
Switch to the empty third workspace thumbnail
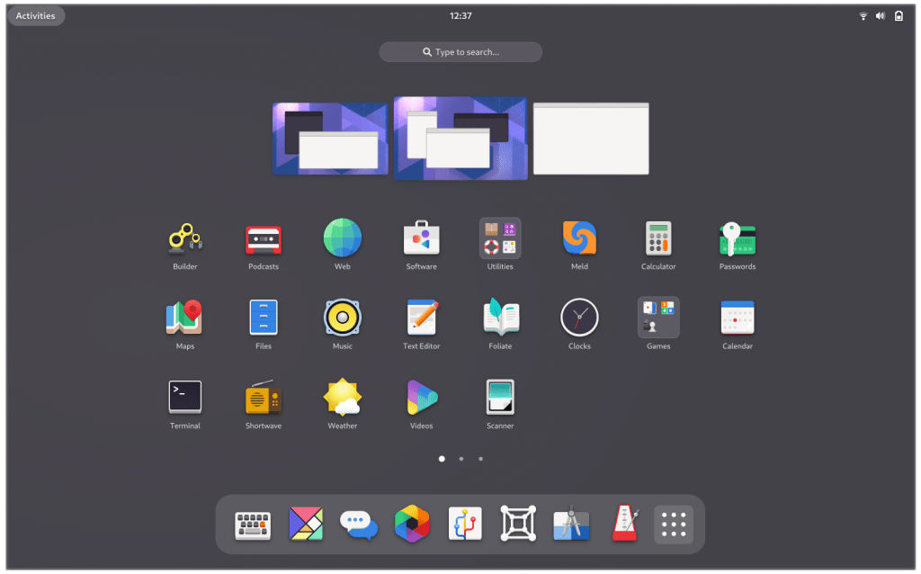(x=591, y=139)
